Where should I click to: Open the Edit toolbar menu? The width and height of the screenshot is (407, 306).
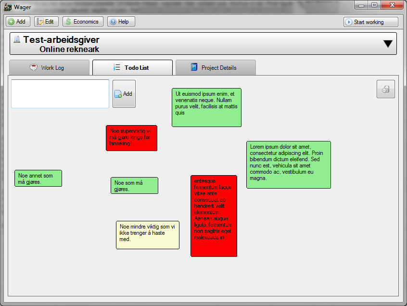coord(46,22)
